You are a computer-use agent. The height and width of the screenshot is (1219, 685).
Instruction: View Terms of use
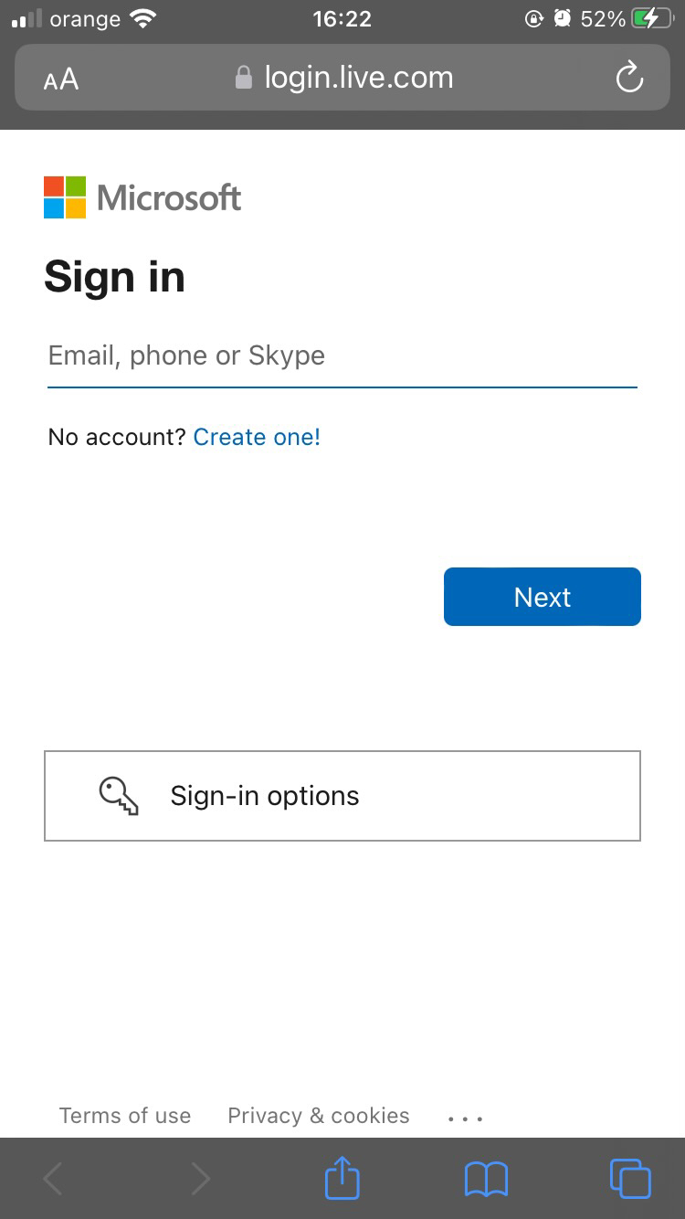tap(125, 1116)
